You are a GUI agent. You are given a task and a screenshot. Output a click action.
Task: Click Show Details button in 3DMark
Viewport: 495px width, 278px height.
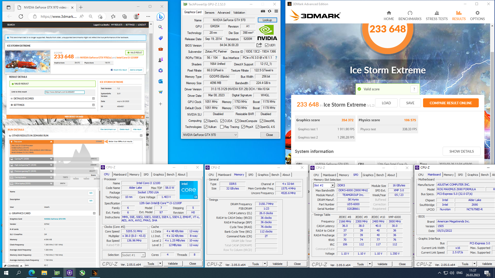[461, 151]
